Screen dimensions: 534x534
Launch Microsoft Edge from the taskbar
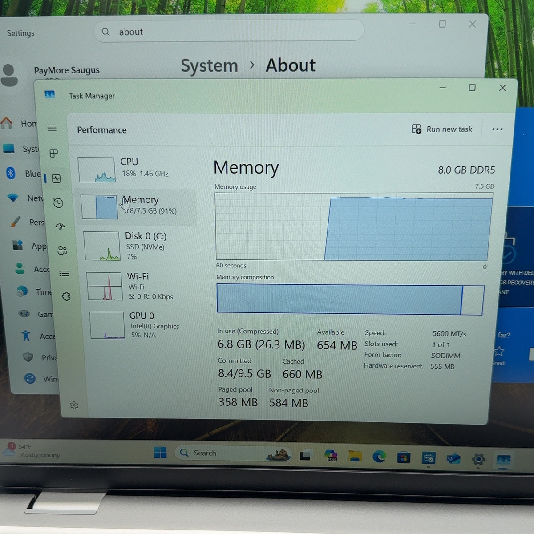point(379,457)
